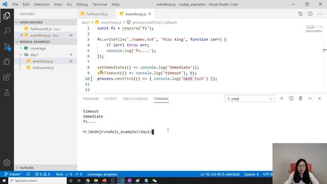Screen dimensions: 327x184
Task: Open the View menu
Action: (x=58, y=4)
